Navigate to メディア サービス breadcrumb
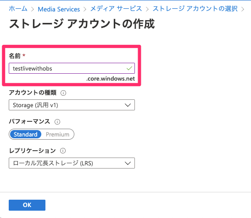Screen dimensions: 251x218 116,9
